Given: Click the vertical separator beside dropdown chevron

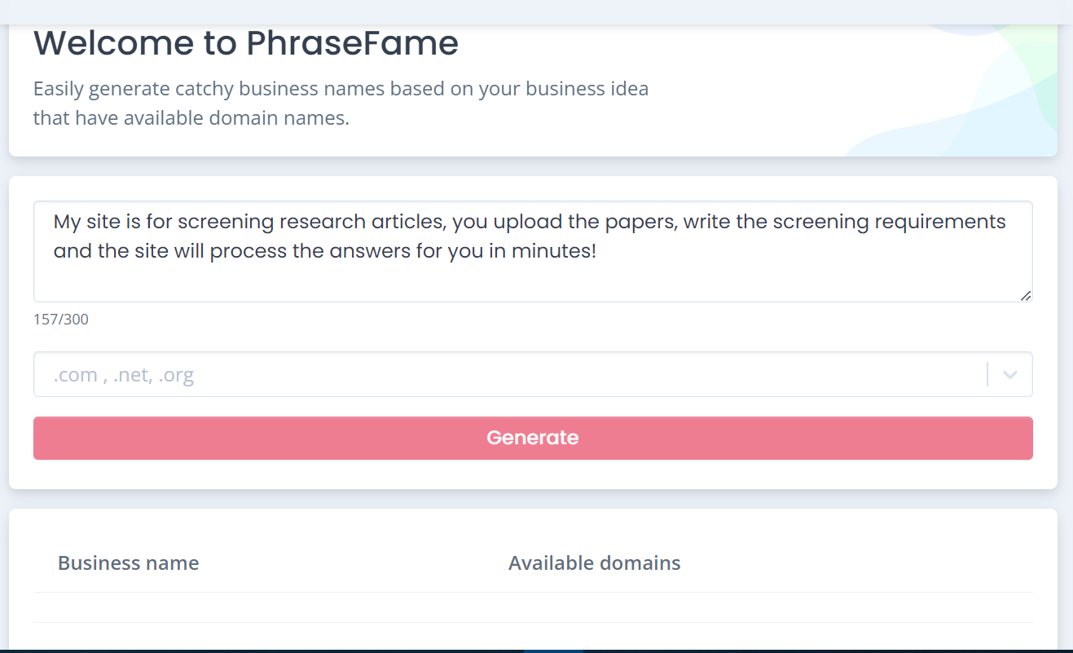Looking at the screenshot, I should tap(987, 375).
